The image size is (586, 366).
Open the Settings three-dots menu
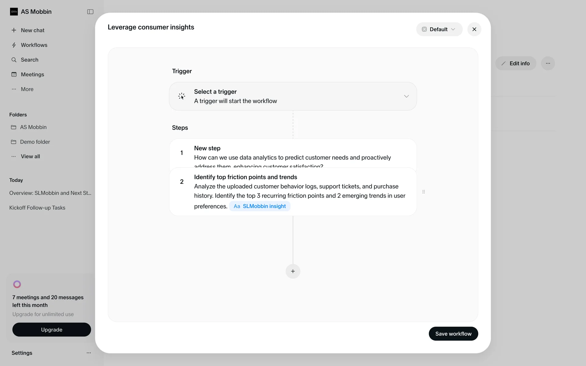click(x=89, y=353)
